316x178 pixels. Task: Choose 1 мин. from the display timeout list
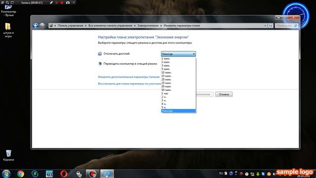tap(178, 58)
